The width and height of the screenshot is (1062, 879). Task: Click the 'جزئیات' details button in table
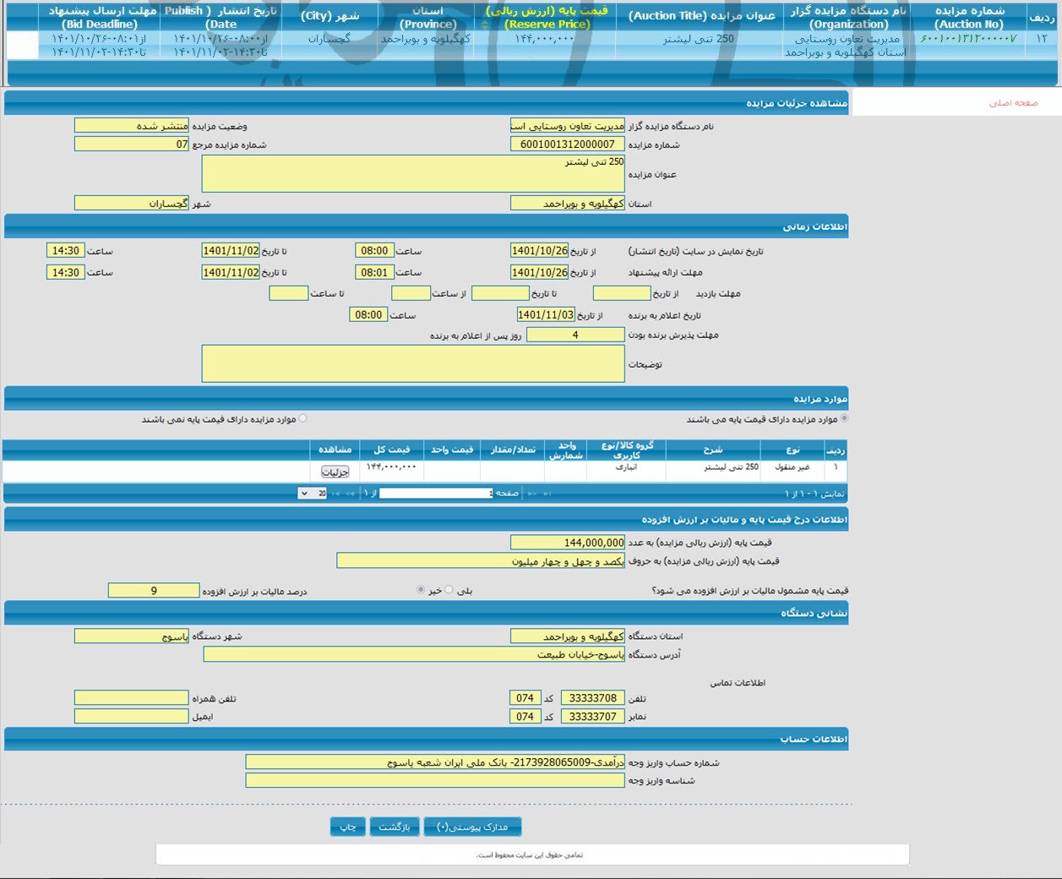[x=335, y=472]
